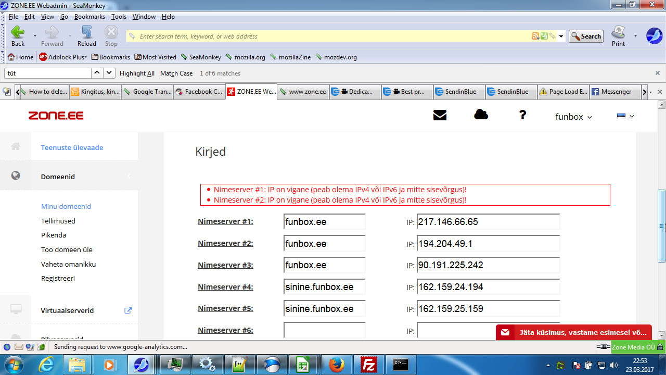The height and width of the screenshot is (375, 666).
Task: Open Internet Explorer from the taskbar
Action: [x=46, y=365]
